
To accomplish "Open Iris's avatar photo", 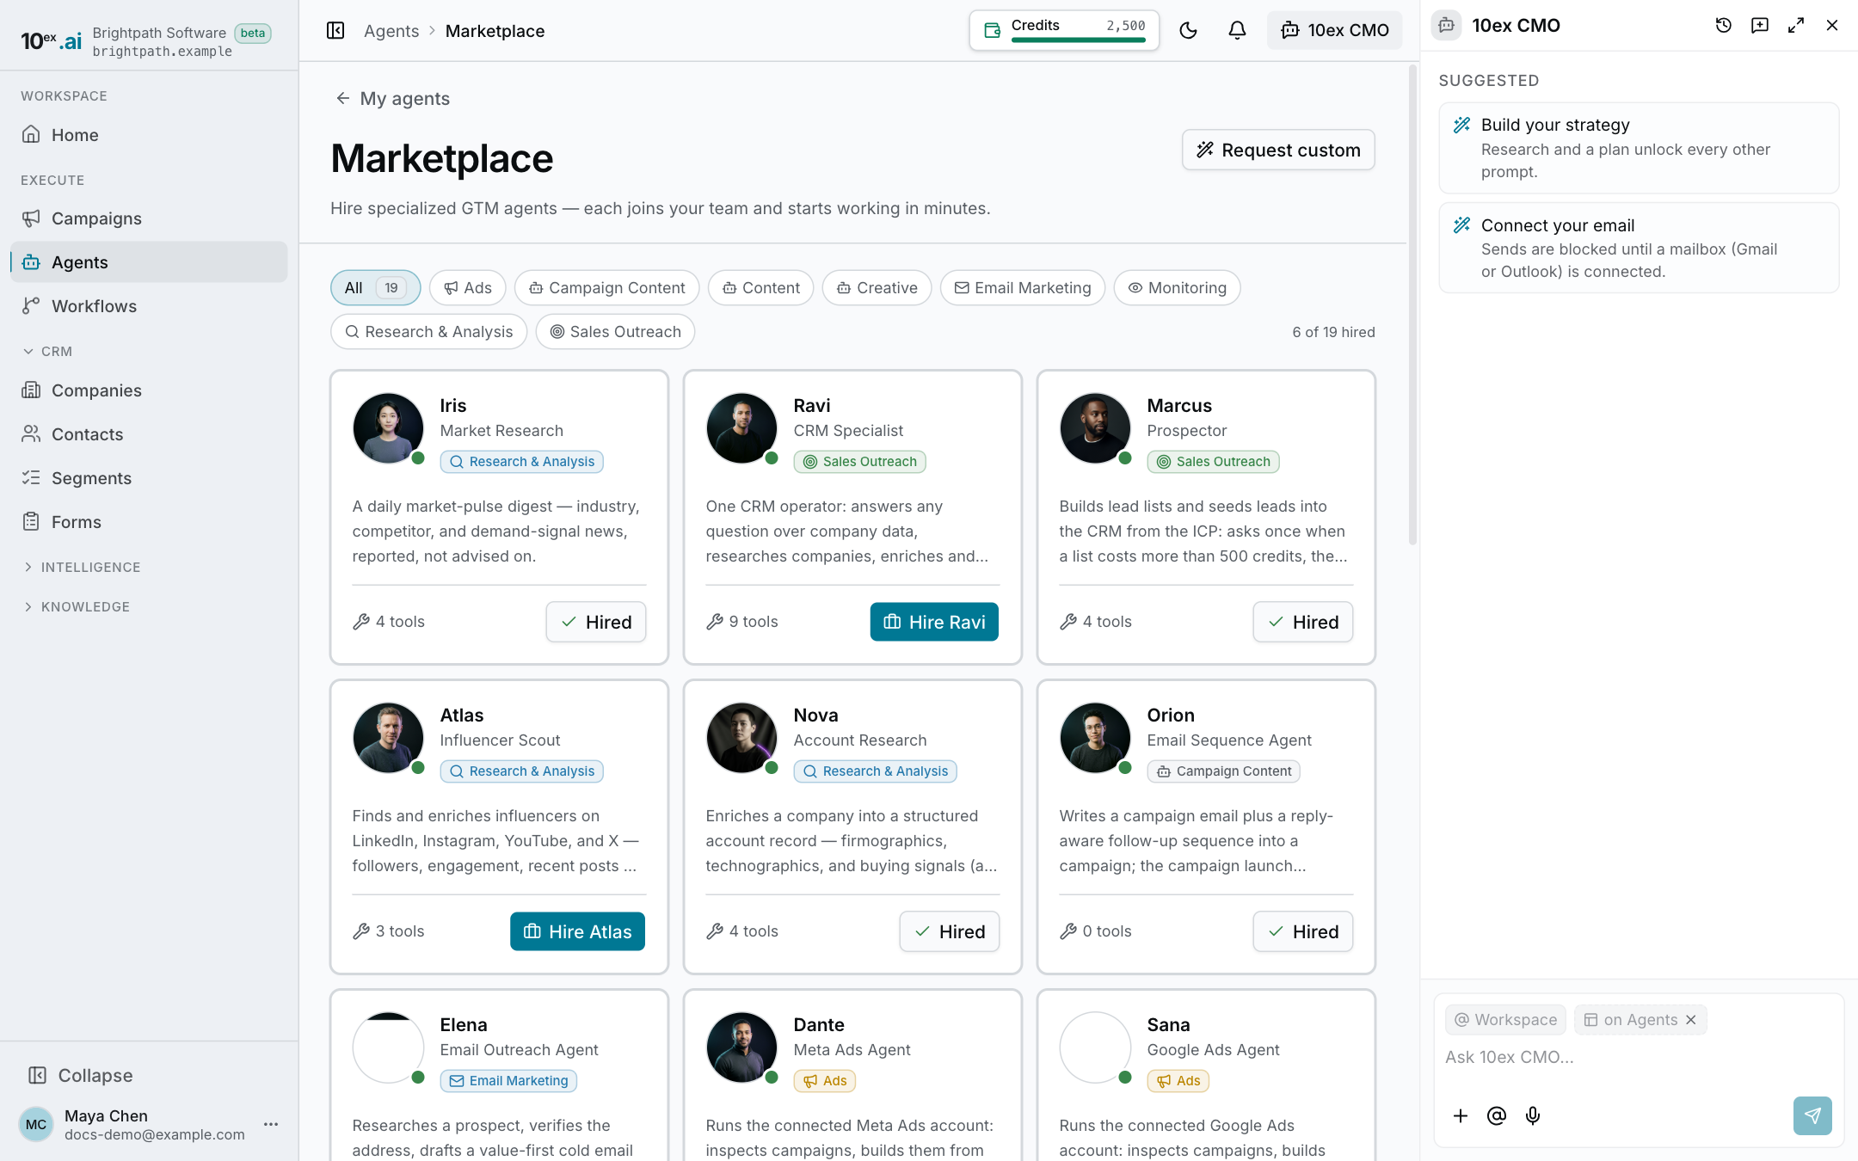I will (x=388, y=428).
